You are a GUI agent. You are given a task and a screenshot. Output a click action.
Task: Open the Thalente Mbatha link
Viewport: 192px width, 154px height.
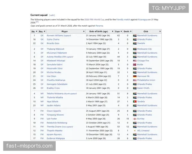pyautogui.click(x=55, y=98)
